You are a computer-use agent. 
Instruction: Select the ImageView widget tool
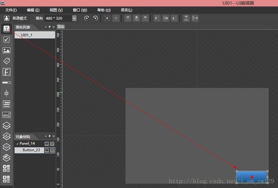6,50
